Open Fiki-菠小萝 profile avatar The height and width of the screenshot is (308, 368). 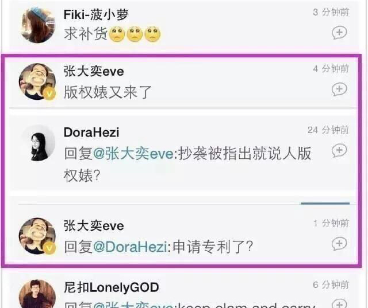[x=37, y=25]
